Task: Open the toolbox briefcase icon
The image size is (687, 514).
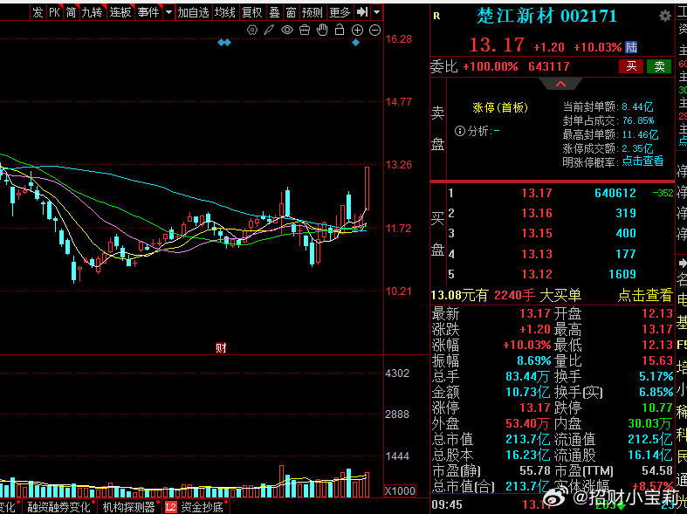Action: point(305,31)
